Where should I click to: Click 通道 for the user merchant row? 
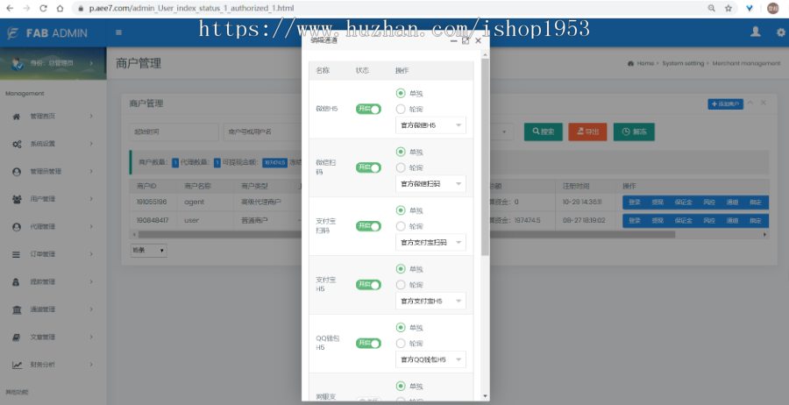(732, 220)
